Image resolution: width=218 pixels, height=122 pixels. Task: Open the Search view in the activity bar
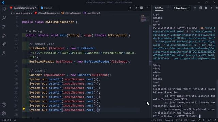click(x=4, y=18)
